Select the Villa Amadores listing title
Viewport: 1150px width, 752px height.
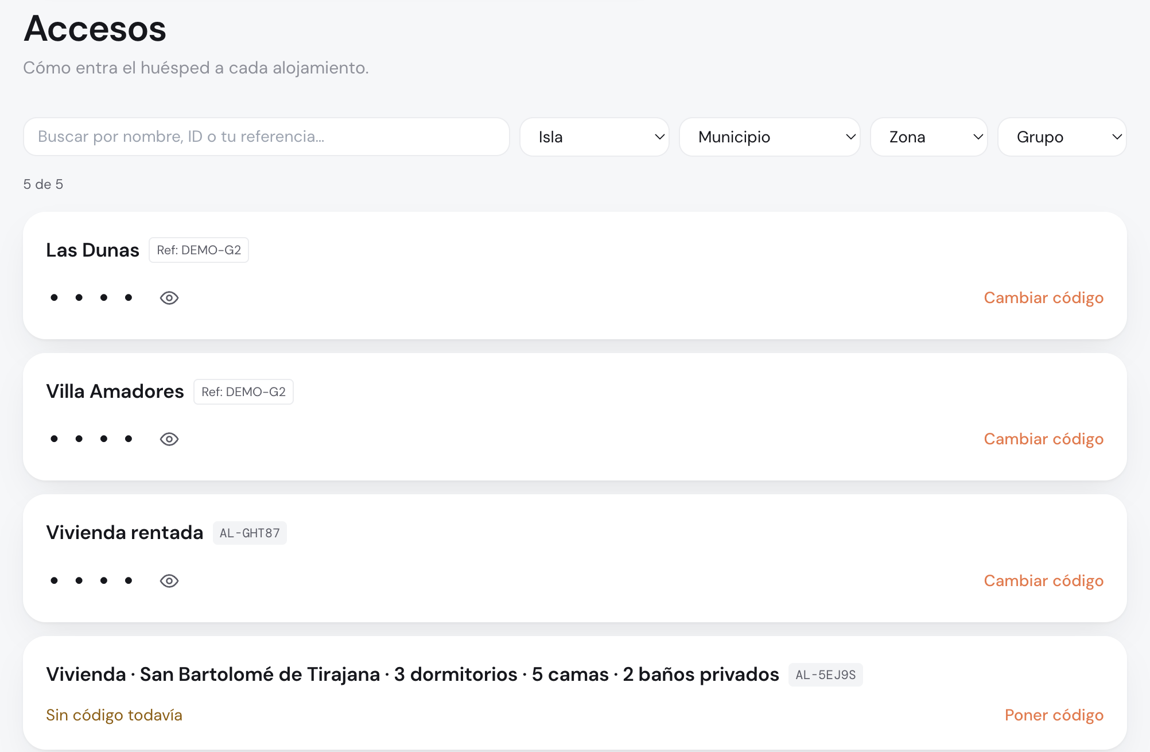pos(115,391)
